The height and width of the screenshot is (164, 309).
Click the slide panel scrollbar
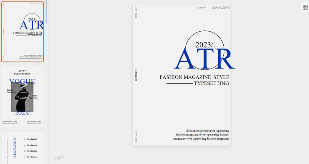46,12
